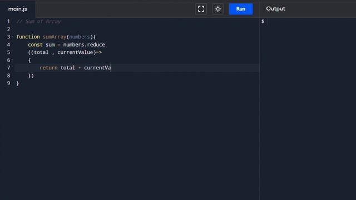356x200 pixels.
Task: Click the 'numbers' parameter on line 3
Action: [x=80, y=37]
